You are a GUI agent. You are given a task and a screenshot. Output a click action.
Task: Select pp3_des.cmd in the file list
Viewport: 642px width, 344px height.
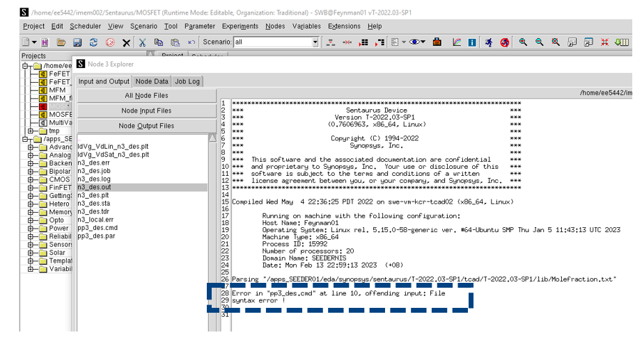[x=98, y=227]
